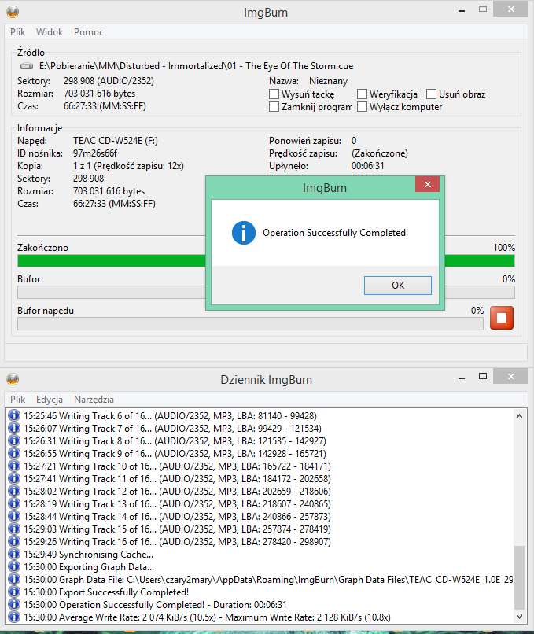Viewport: 534px width, 634px height.
Task: Click info icon for Export Successfully Completed entry
Action: [x=13, y=592]
